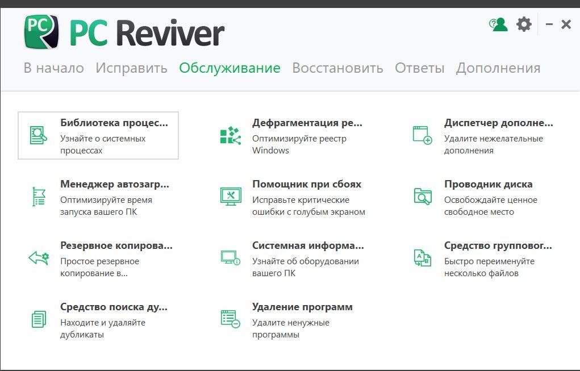580x371 pixels.
Task: Go to the Ответы tab
Action: click(419, 68)
